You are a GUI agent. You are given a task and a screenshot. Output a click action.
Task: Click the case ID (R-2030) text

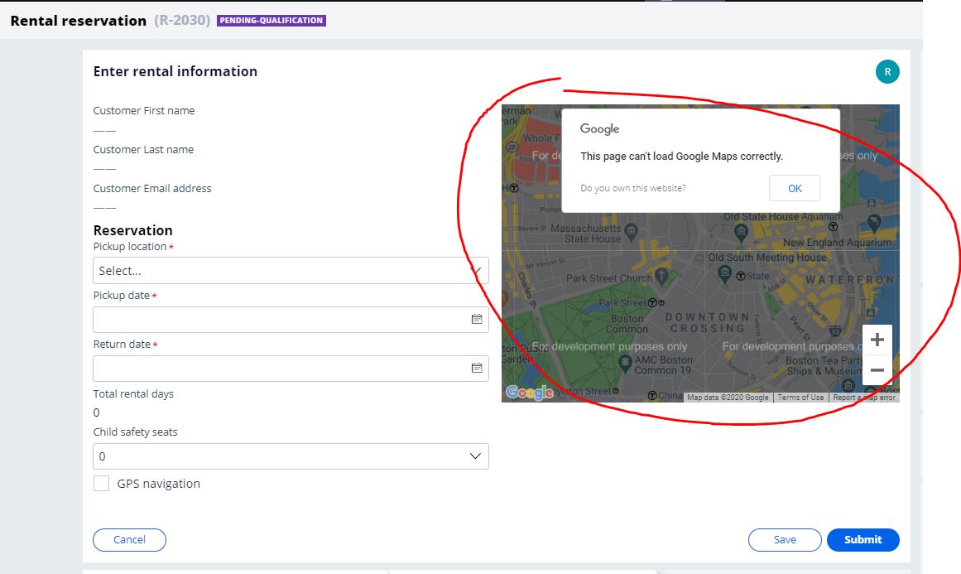pyautogui.click(x=182, y=20)
